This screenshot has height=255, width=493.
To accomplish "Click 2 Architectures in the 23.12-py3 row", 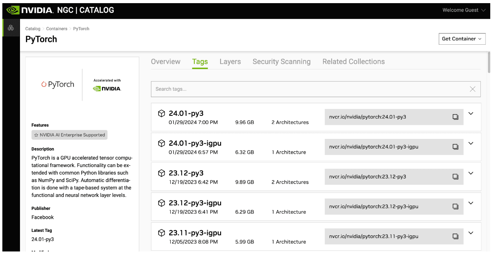I will (x=290, y=182).
